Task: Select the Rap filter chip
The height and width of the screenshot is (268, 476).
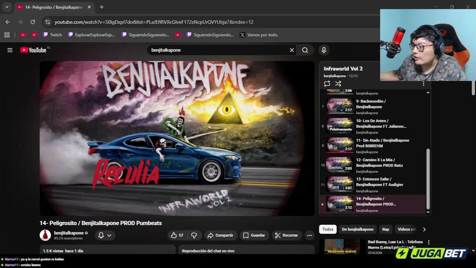Action: pos(385,229)
